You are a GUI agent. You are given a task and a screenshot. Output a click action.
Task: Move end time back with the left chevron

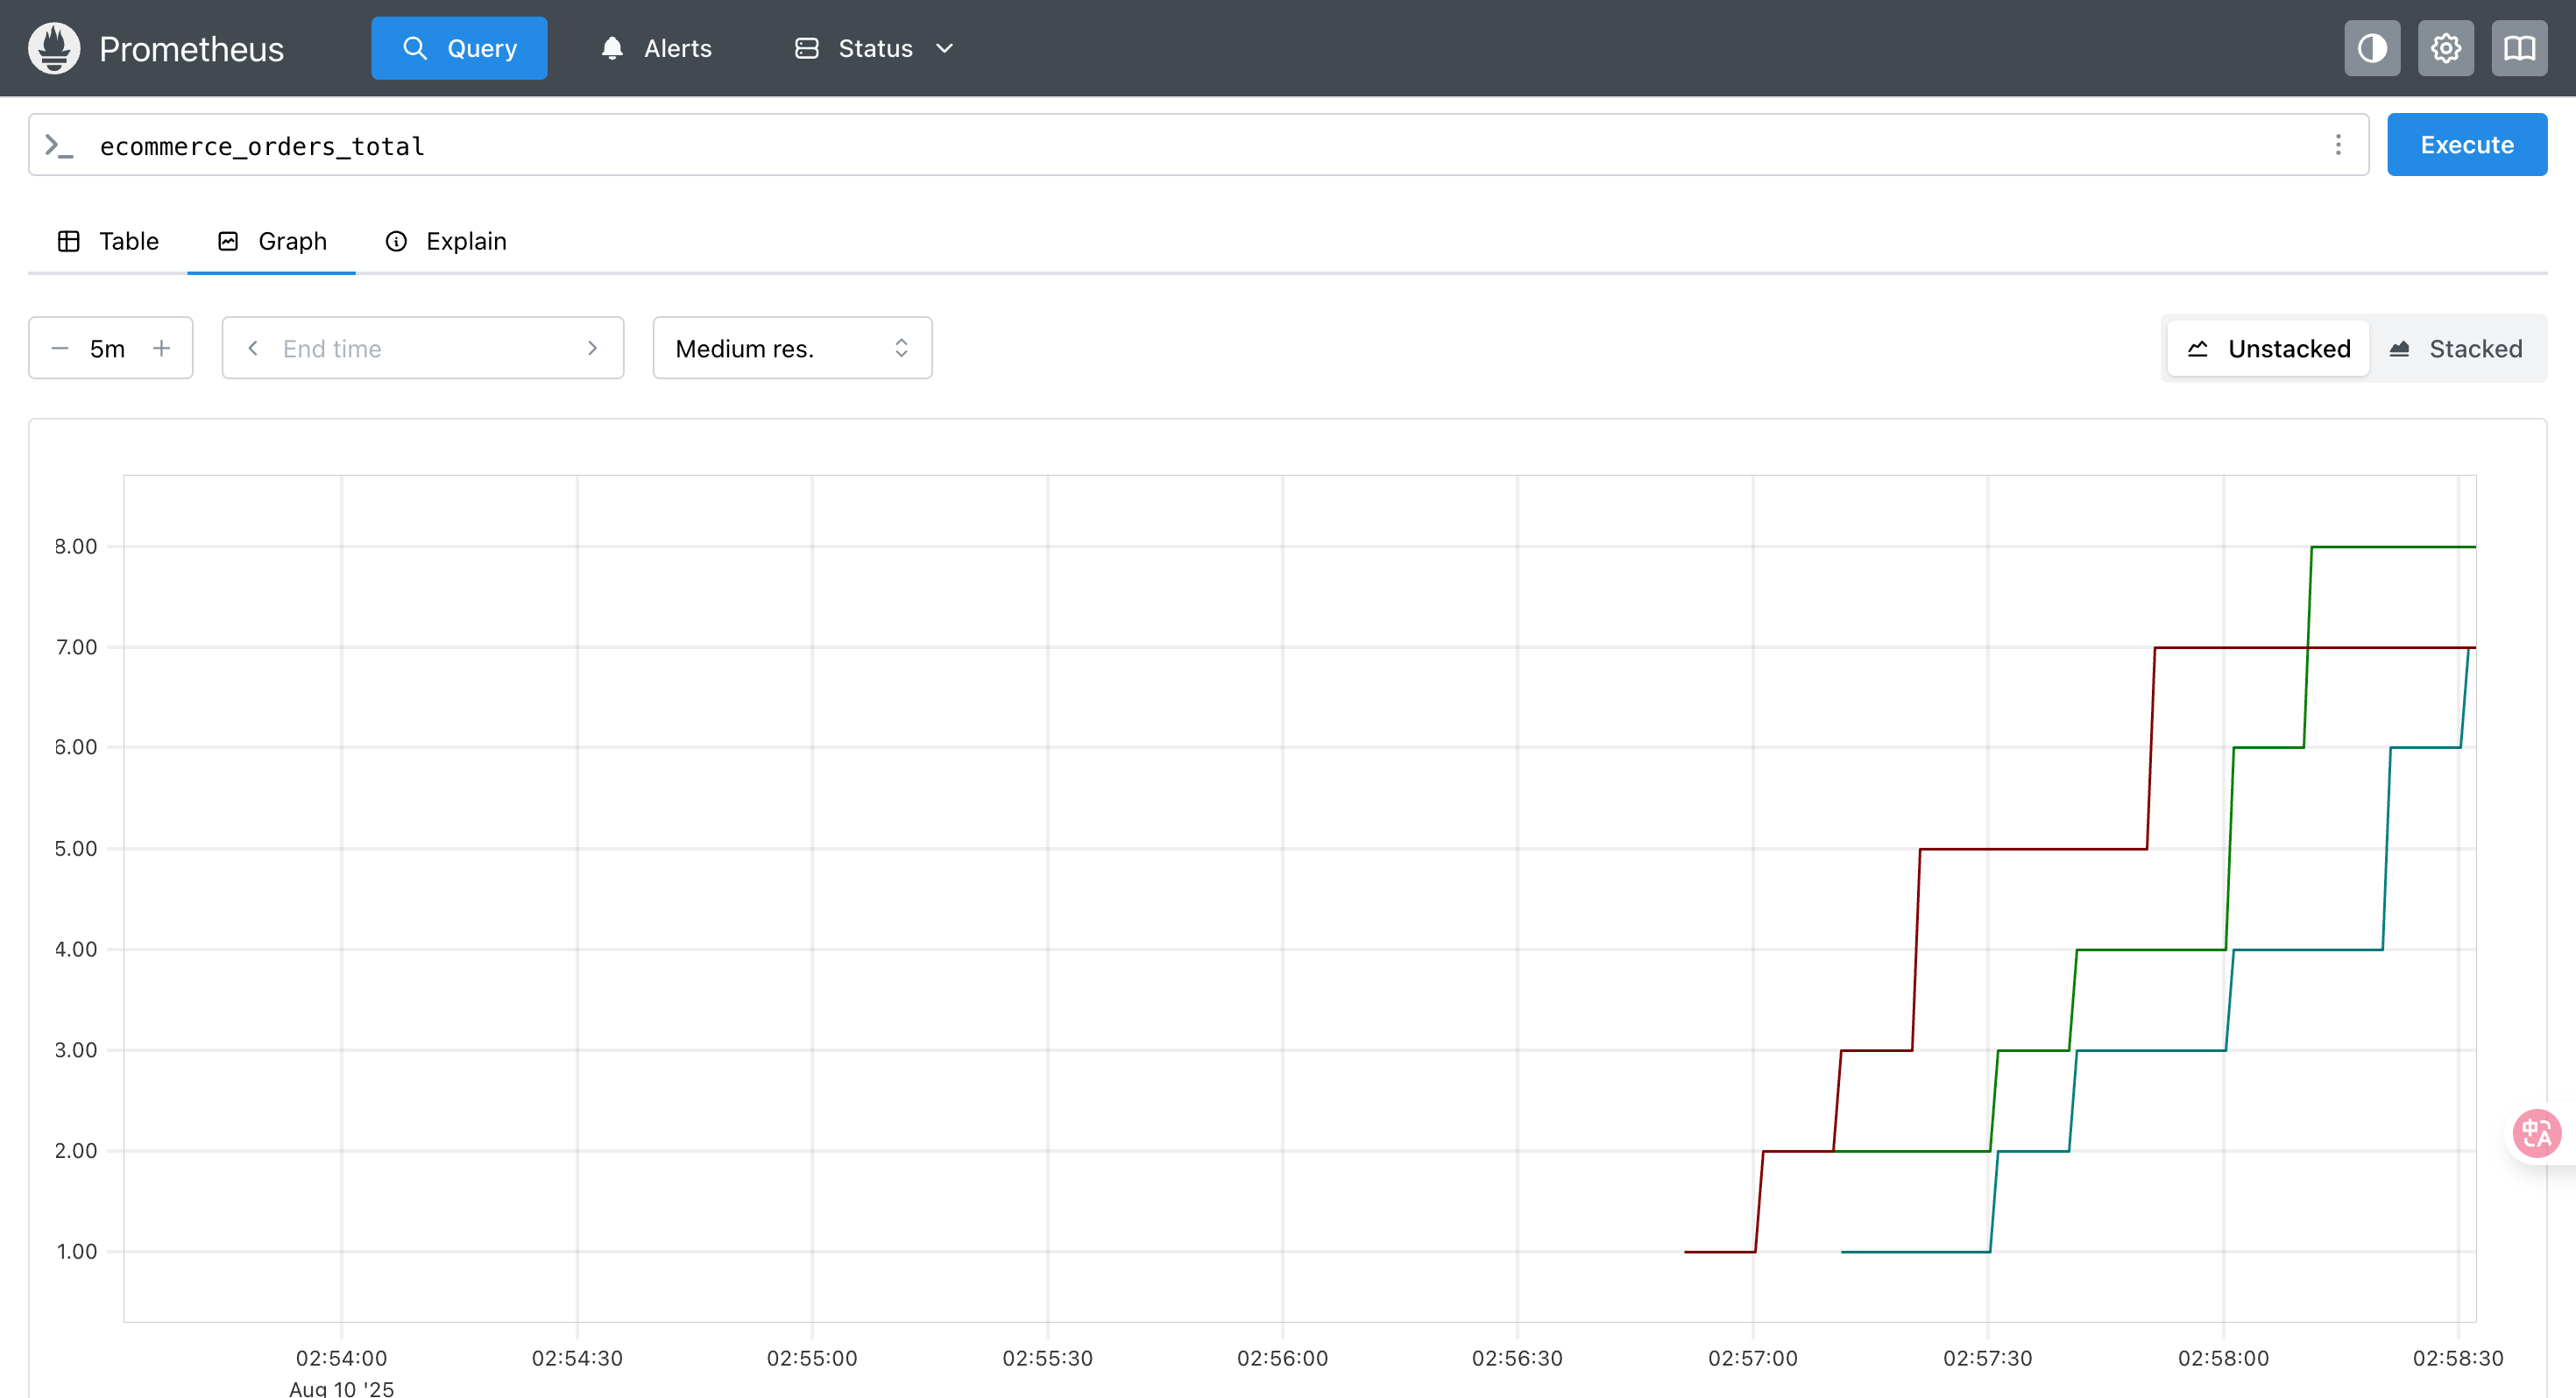coord(253,348)
